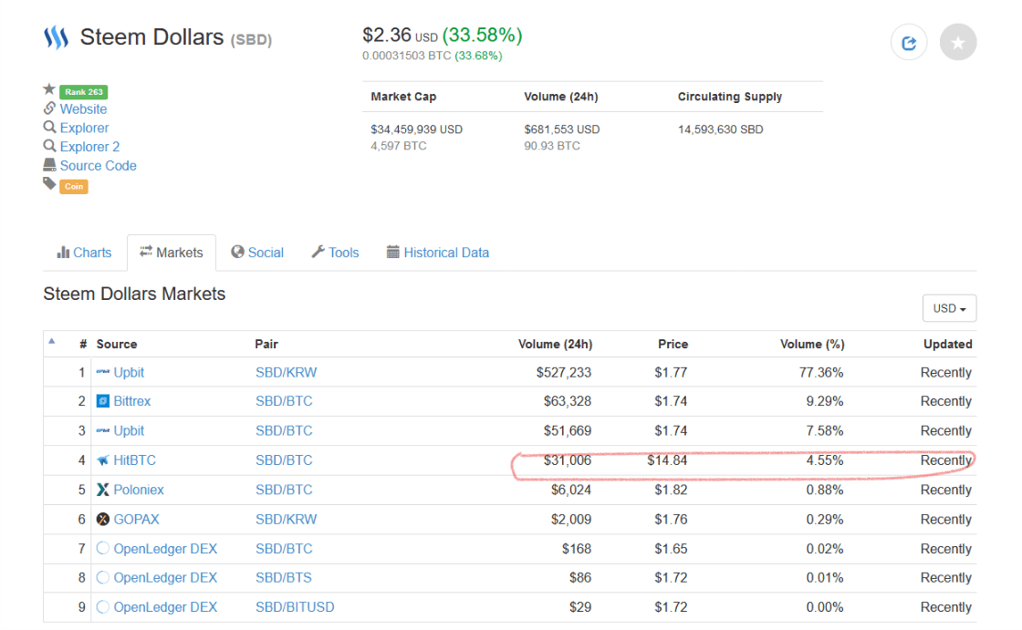This screenshot has height=630, width=1022.
Task: Sort by the Pair column header
Action: click(266, 344)
